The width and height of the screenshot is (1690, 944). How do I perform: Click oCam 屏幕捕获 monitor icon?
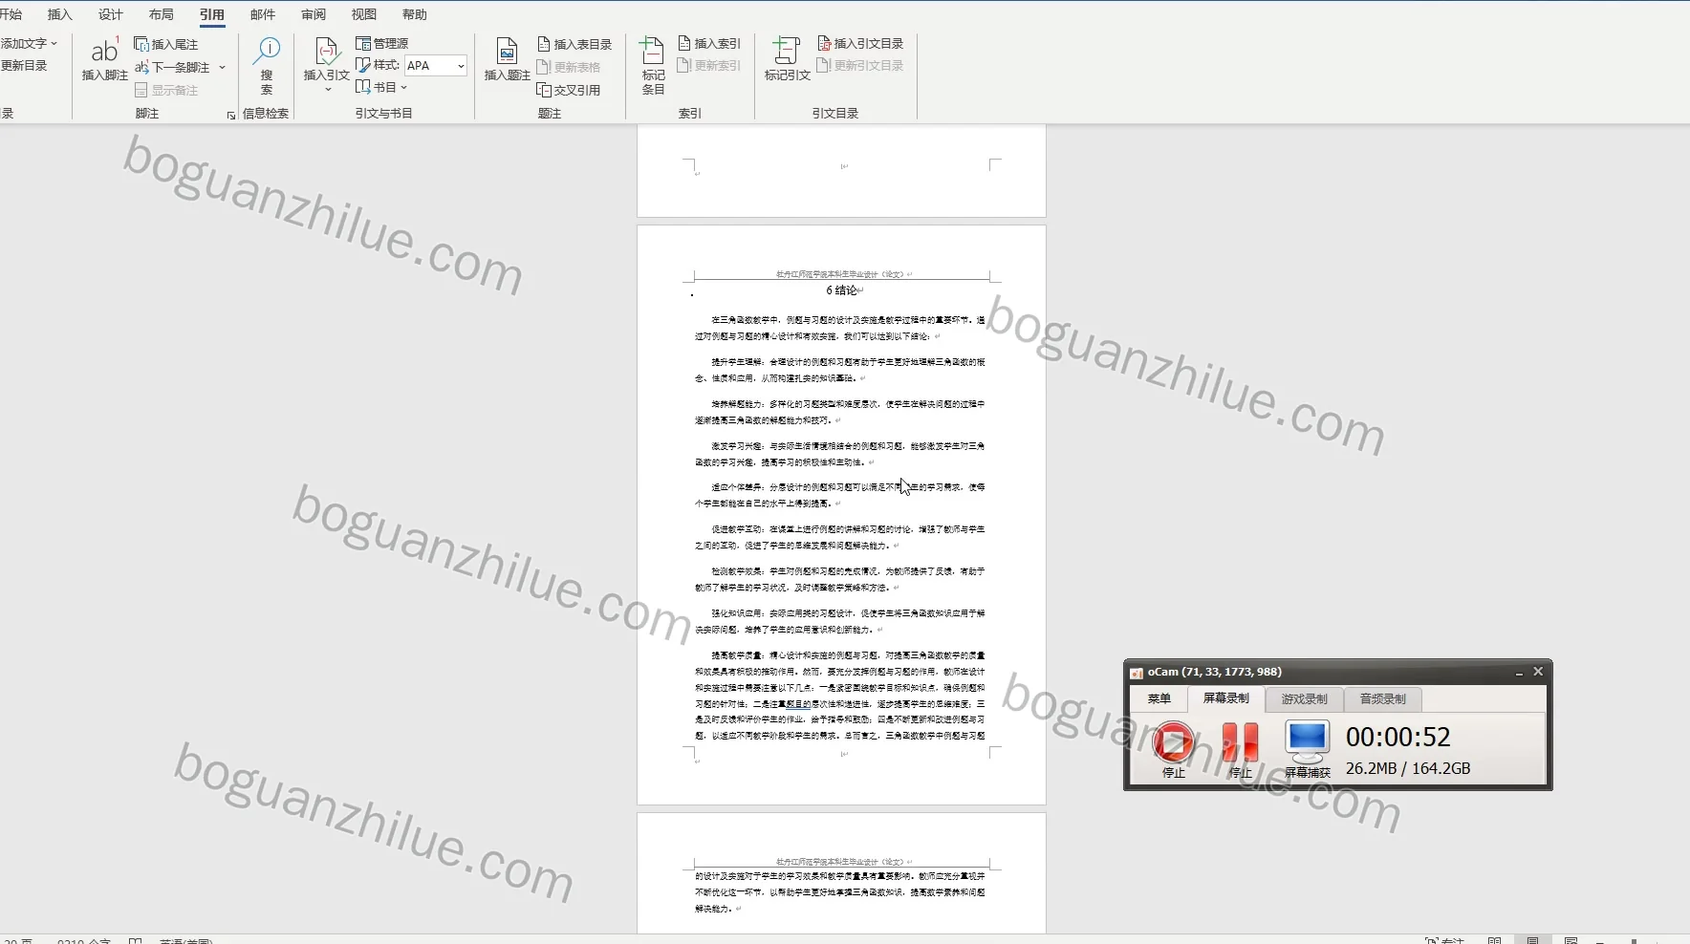click(x=1307, y=741)
